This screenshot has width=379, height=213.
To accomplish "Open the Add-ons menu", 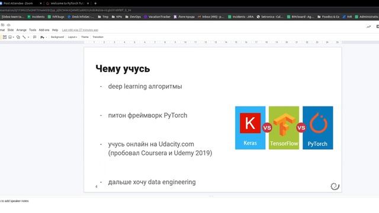I will pos(44,30).
